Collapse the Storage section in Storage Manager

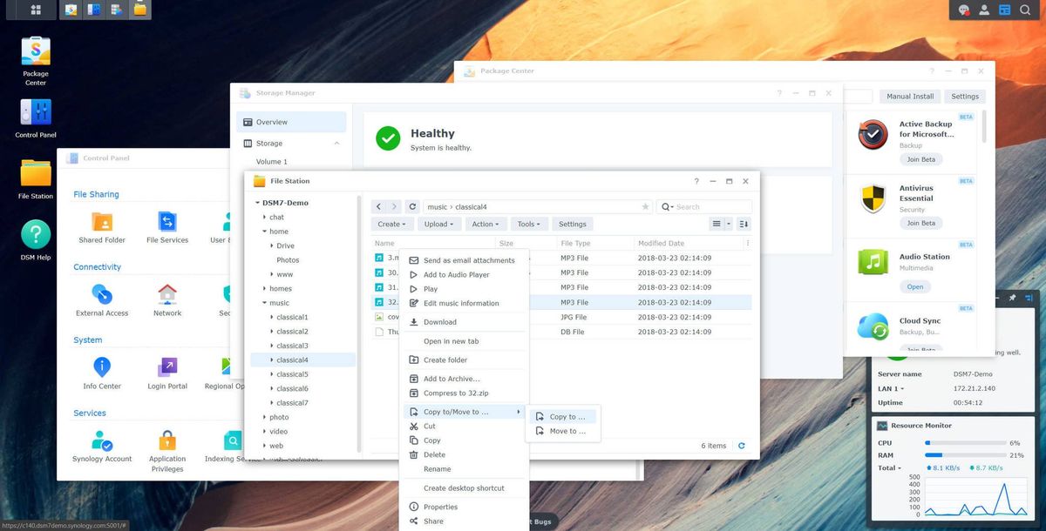336,143
